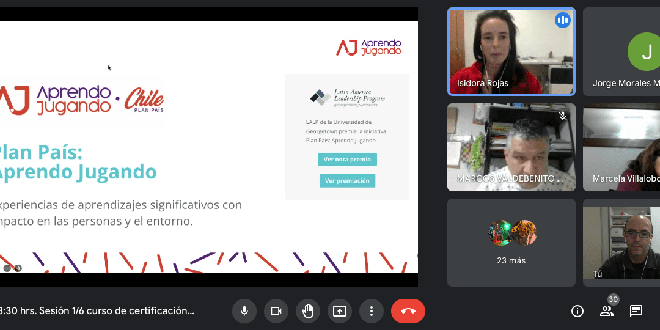
Task: Click the slide's next arrow control
Action: point(18,268)
